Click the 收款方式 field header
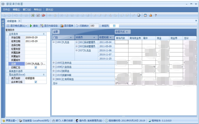Viewport: 199px width, 124px height. [123, 32]
